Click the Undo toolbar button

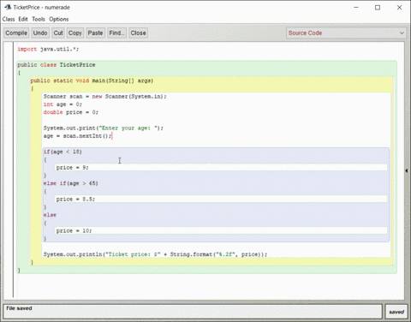point(40,33)
